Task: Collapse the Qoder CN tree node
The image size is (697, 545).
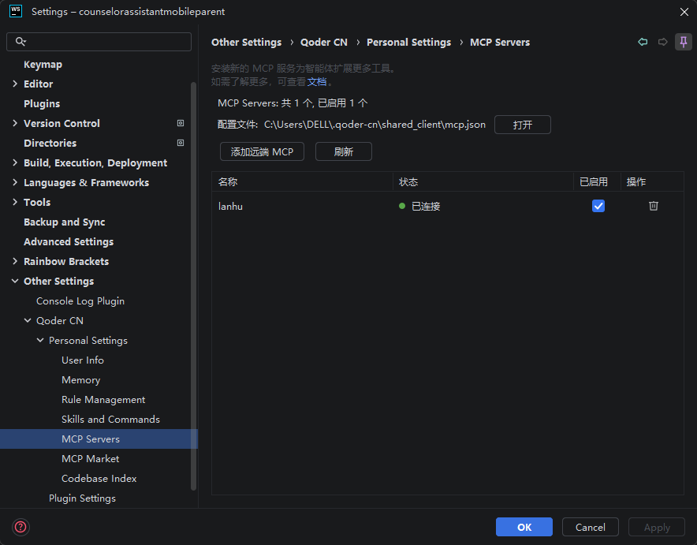Action: point(28,320)
